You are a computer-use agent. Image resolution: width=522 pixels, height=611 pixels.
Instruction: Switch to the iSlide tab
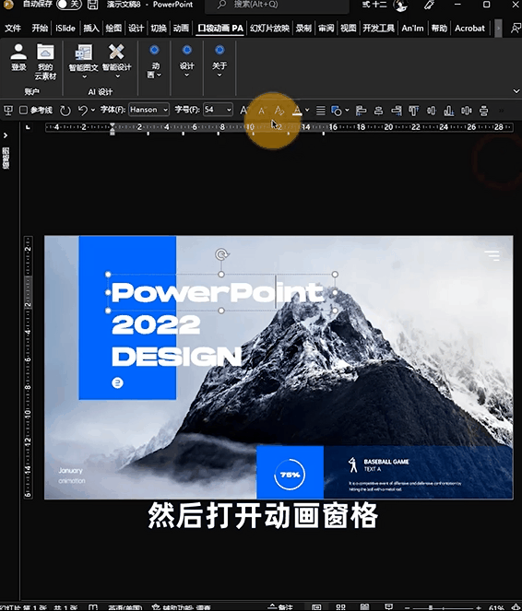tap(65, 28)
